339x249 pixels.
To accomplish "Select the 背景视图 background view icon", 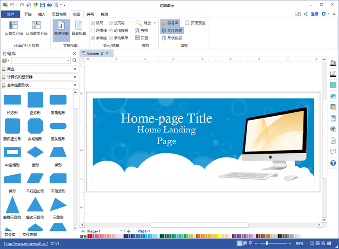I will click(x=79, y=27).
